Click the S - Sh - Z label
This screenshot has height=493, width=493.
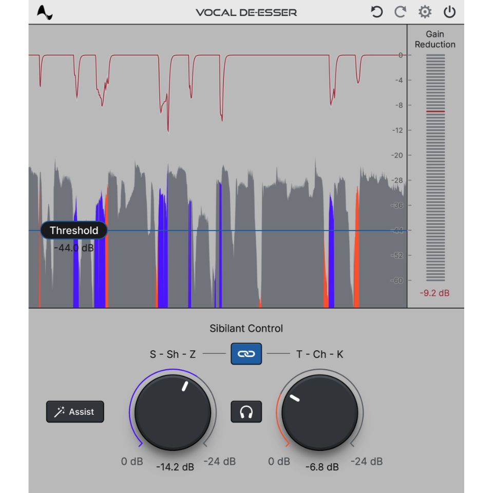tap(174, 354)
